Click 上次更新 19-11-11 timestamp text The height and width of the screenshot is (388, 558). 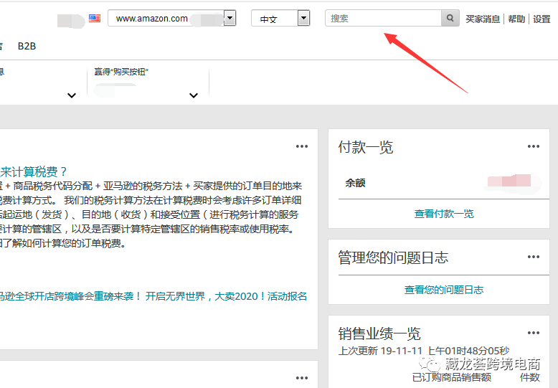(424, 351)
